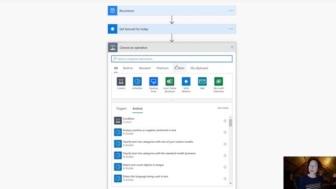Show info for Classify text standard model
The image size is (336, 189).
[x=225, y=155]
